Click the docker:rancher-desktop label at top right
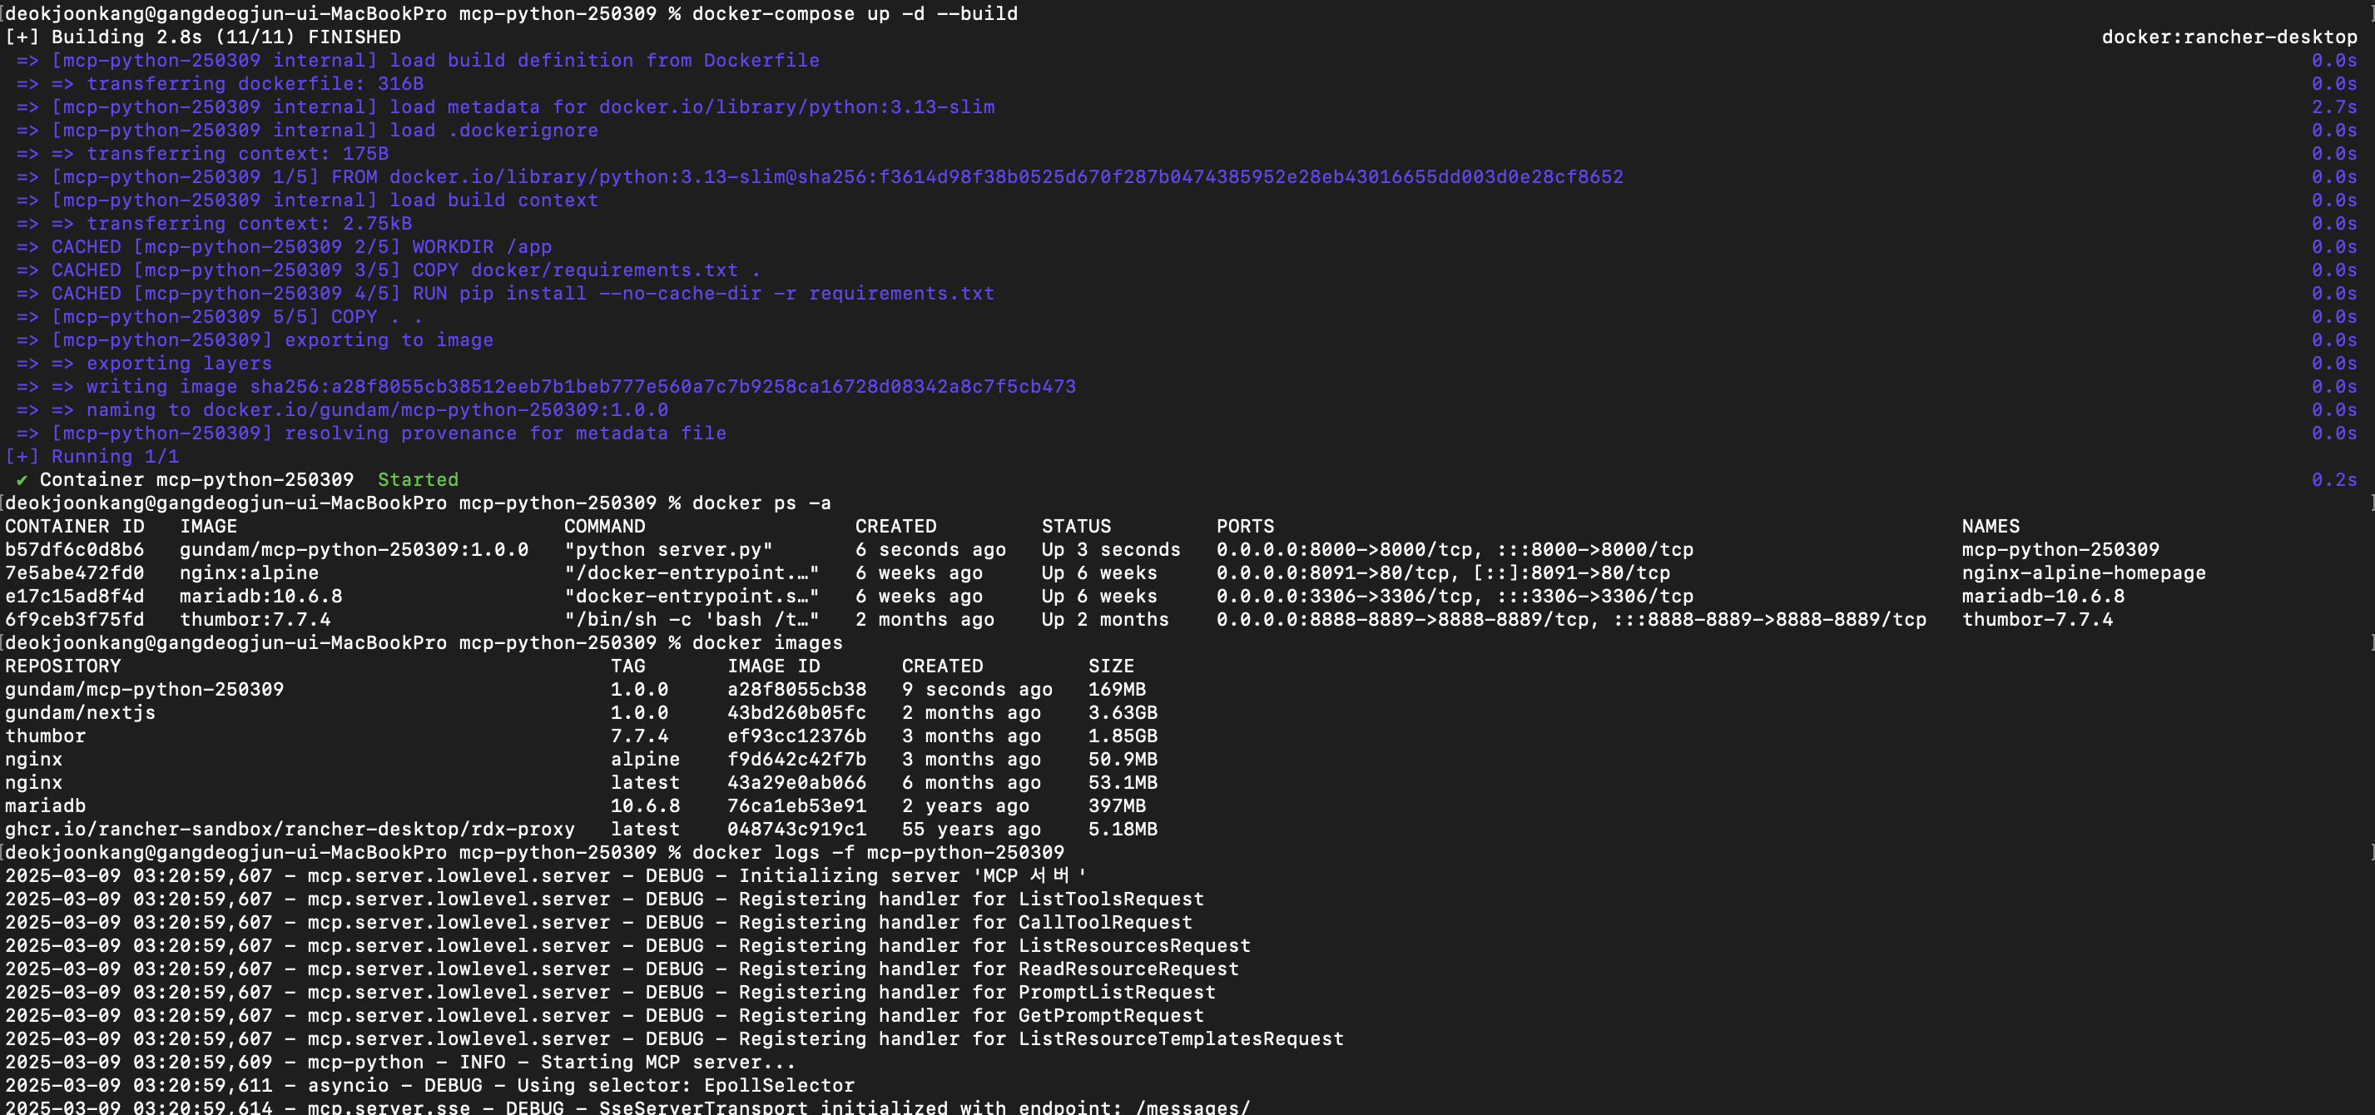 (2229, 37)
